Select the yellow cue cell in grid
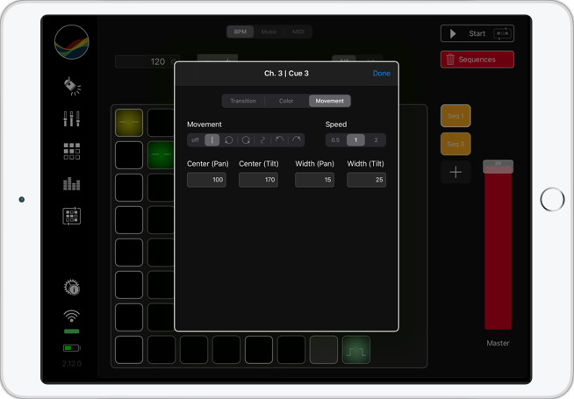574x399 pixels. [x=129, y=123]
